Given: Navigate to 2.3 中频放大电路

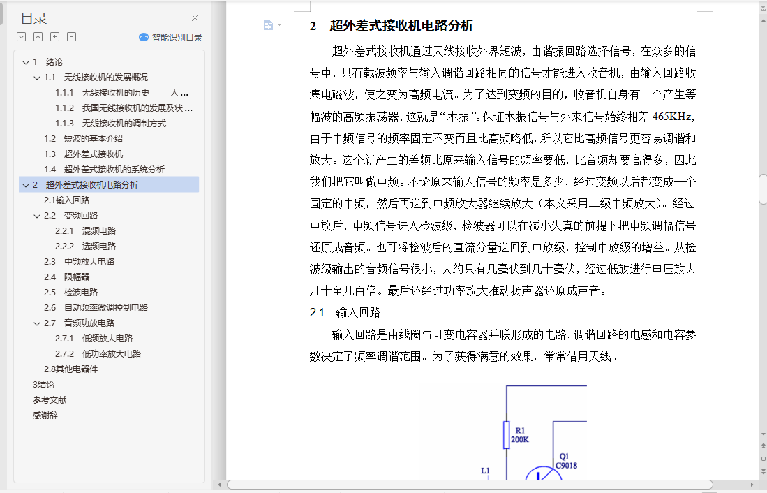Looking at the screenshot, I should [79, 262].
